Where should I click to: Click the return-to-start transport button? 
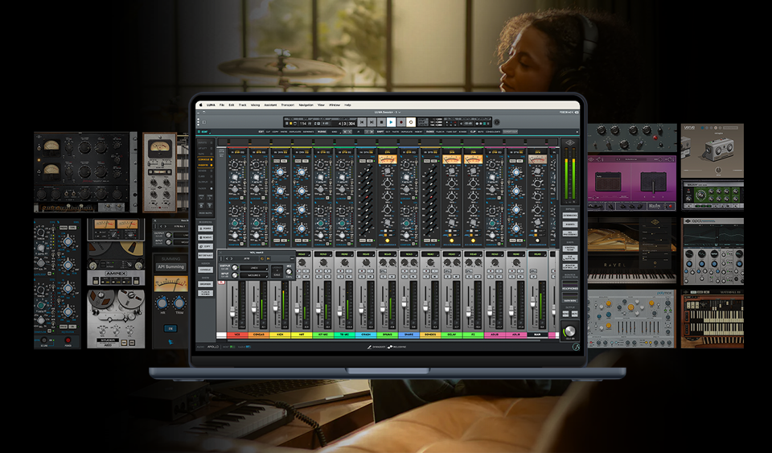(362, 122)
